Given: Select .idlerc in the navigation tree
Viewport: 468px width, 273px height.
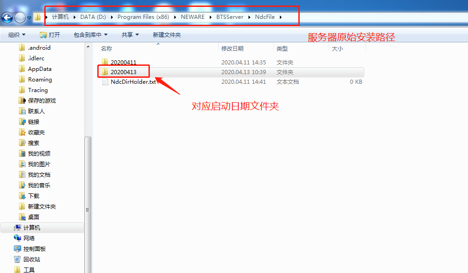Looking at the screenshot, I should (36, 58).
